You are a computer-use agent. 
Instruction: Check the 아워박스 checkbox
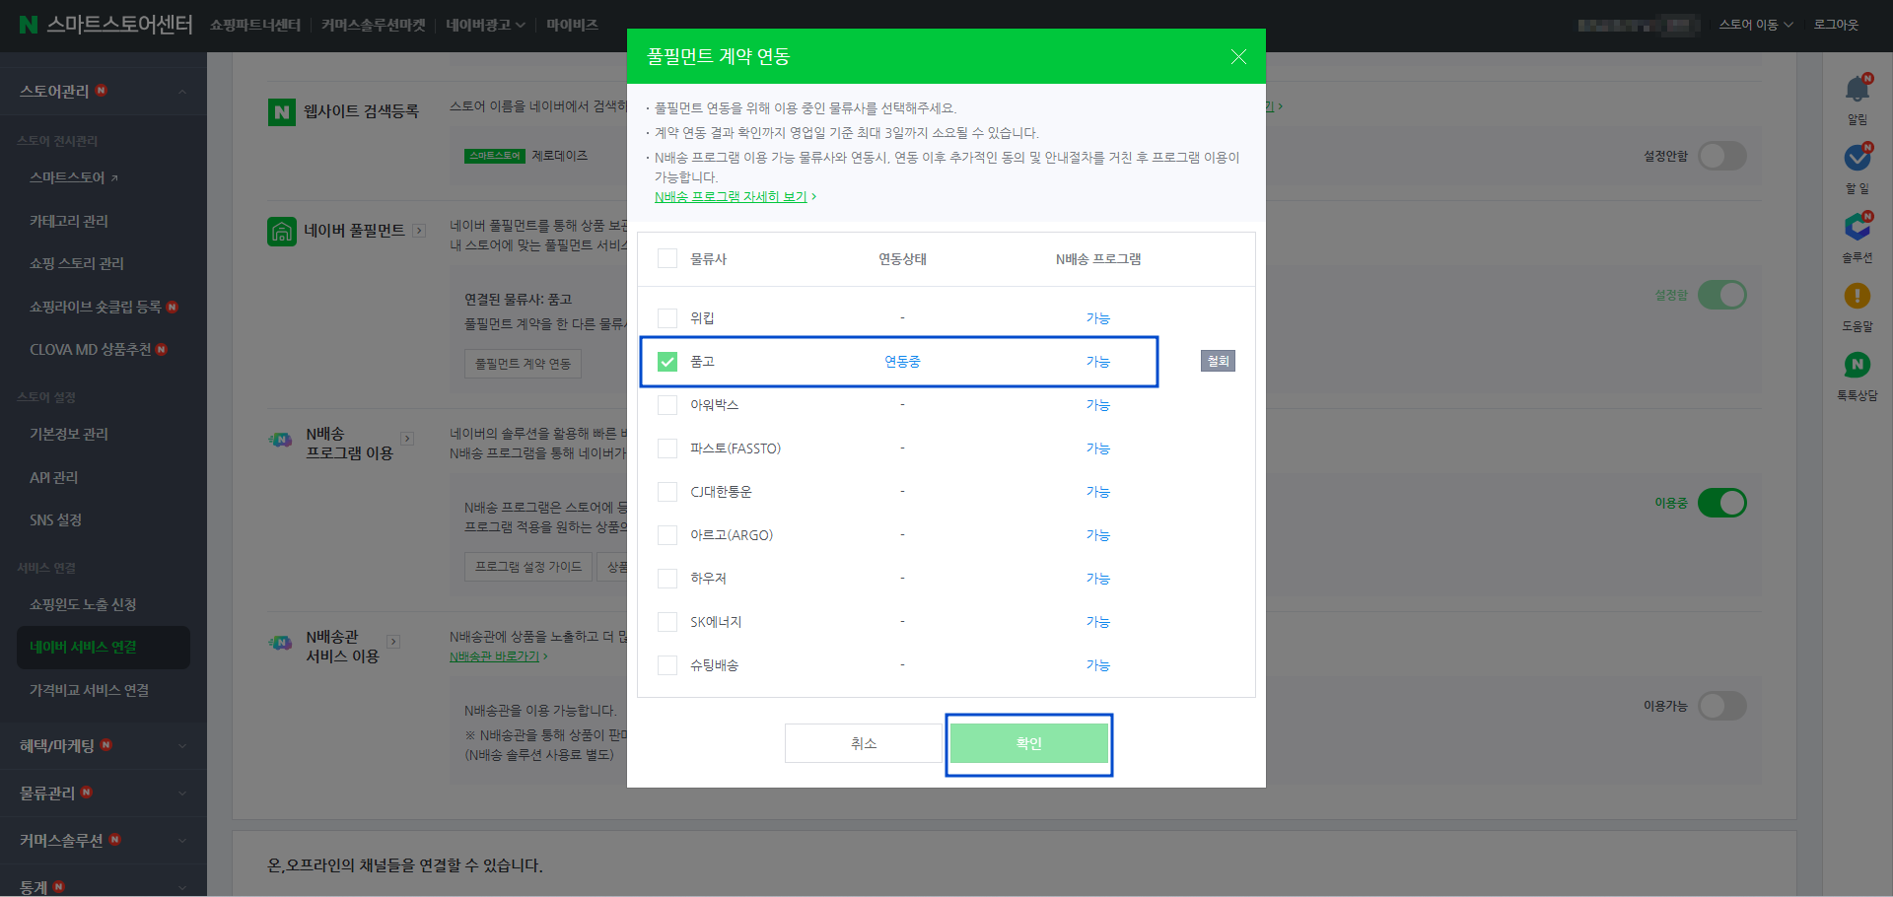[667, 405]
